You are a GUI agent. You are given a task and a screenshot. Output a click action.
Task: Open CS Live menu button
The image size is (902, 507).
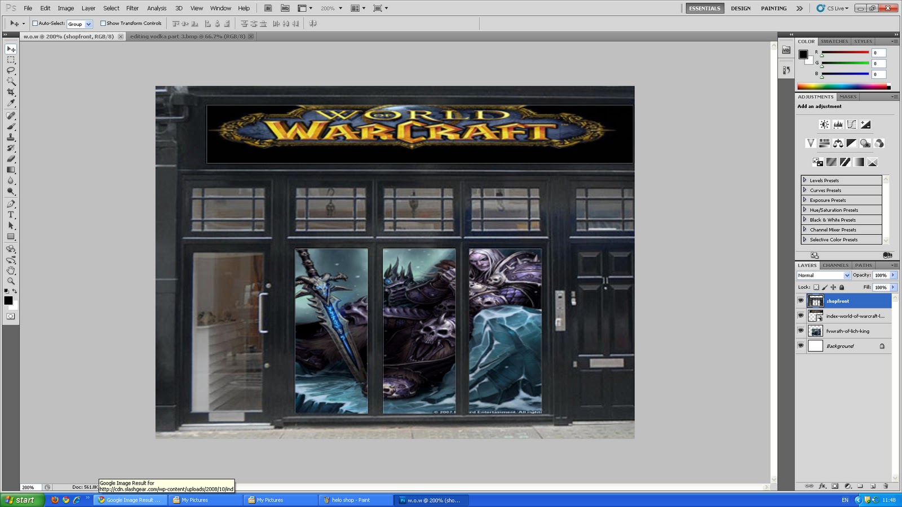coord(833,8)
